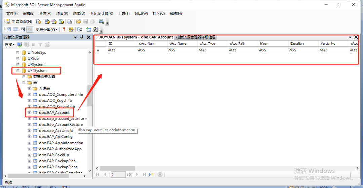Click the NULL cell under the ID column
Image resolution: width=363 pixels, height=188 pixels.
click(122, 50)
